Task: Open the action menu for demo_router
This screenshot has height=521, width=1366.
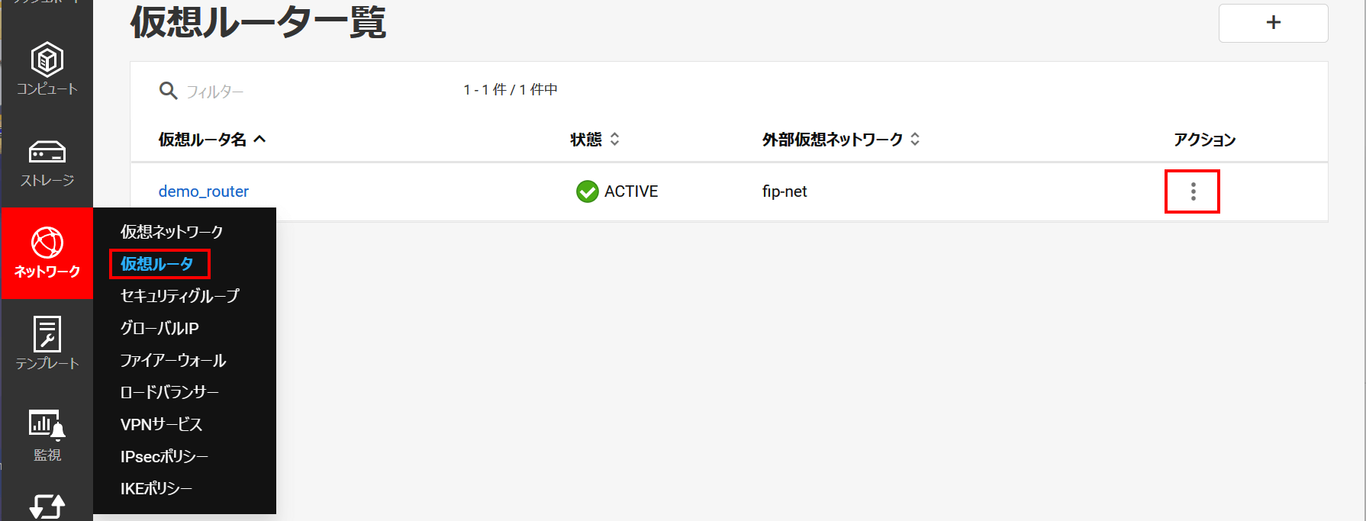Action: point(1192,191)
